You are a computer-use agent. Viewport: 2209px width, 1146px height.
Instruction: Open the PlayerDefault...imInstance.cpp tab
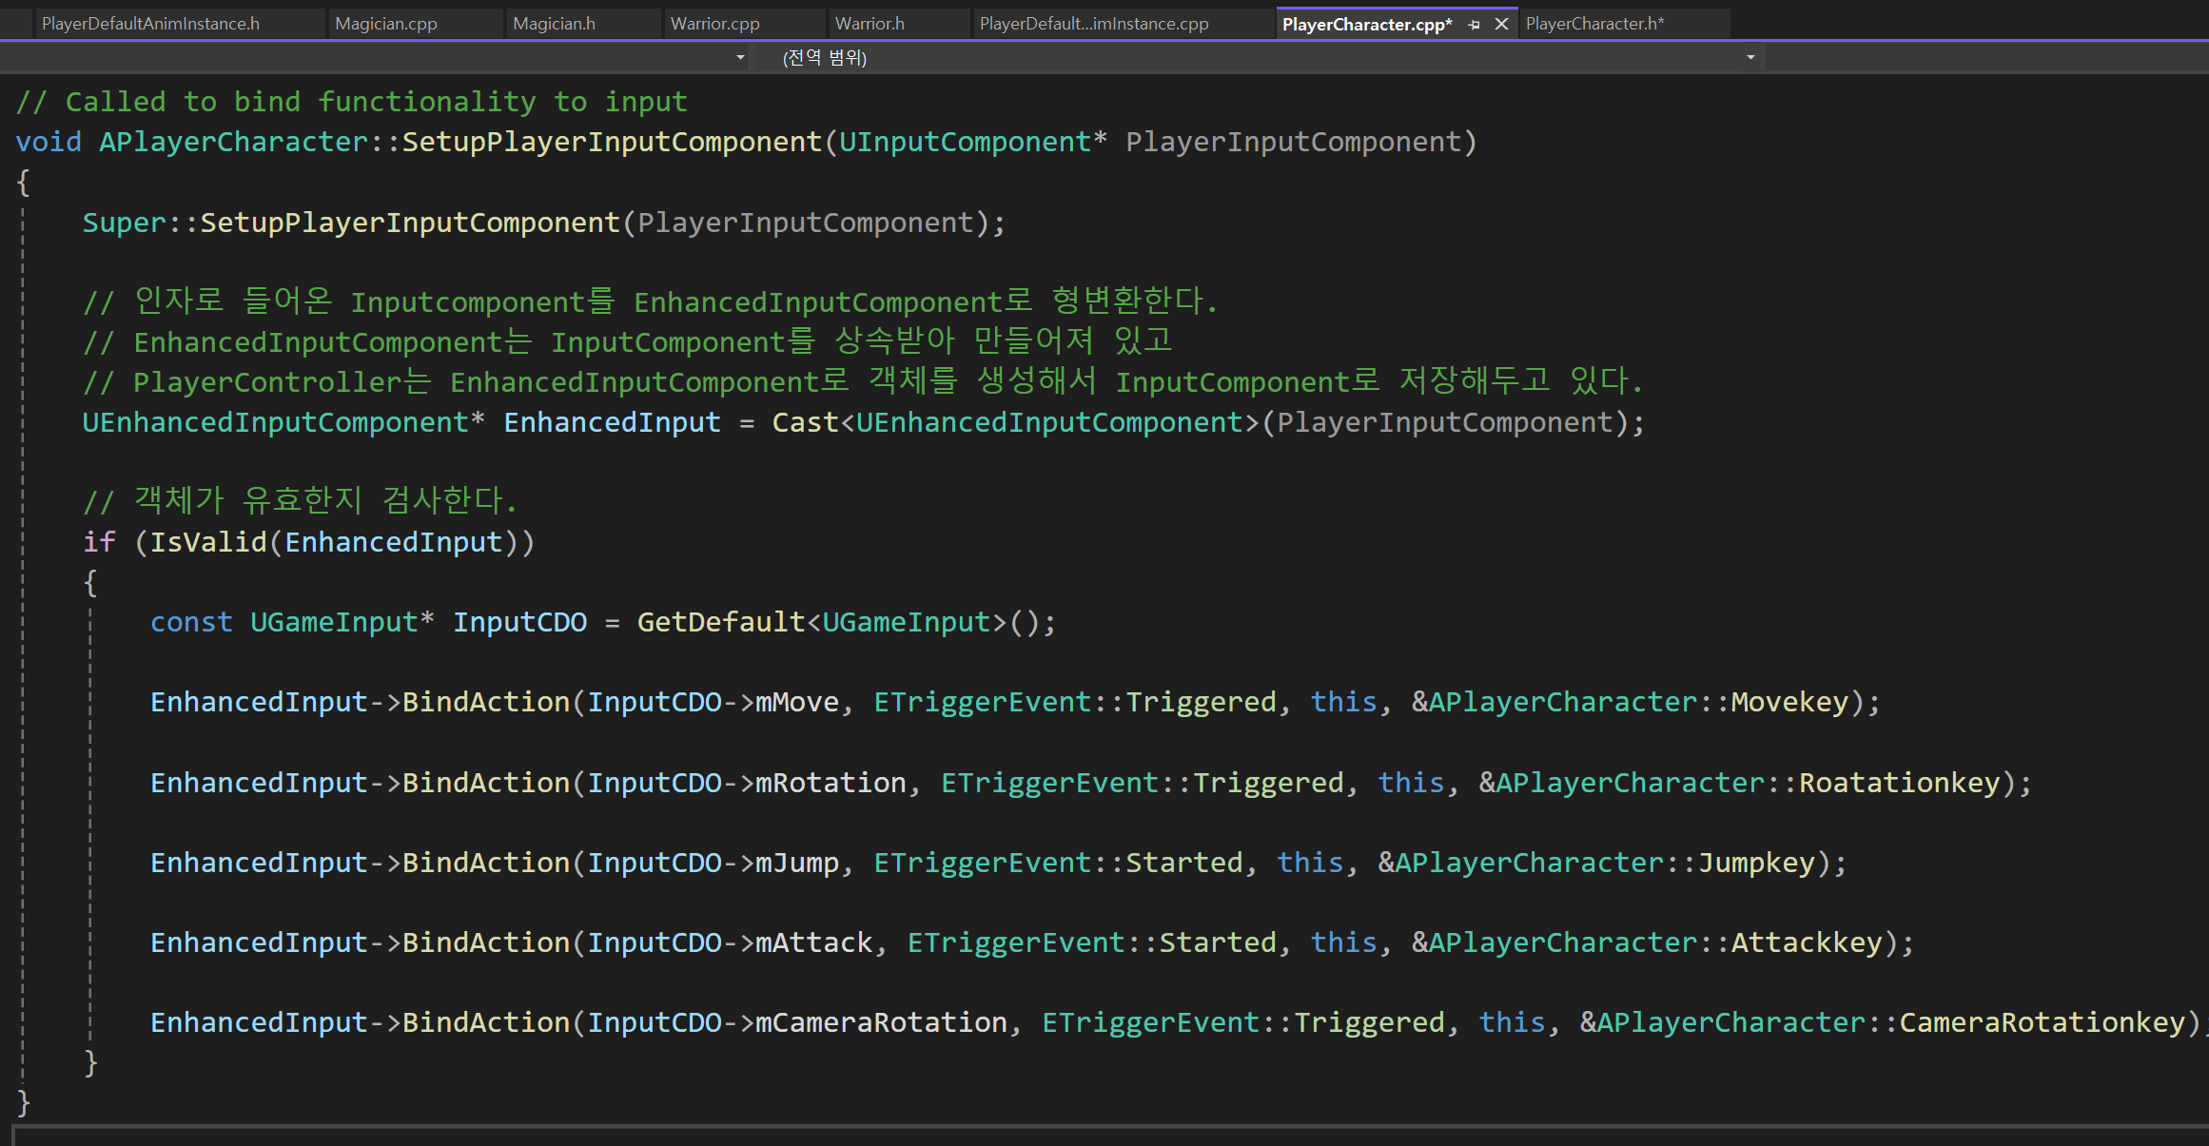click(x=1093, y=24)
